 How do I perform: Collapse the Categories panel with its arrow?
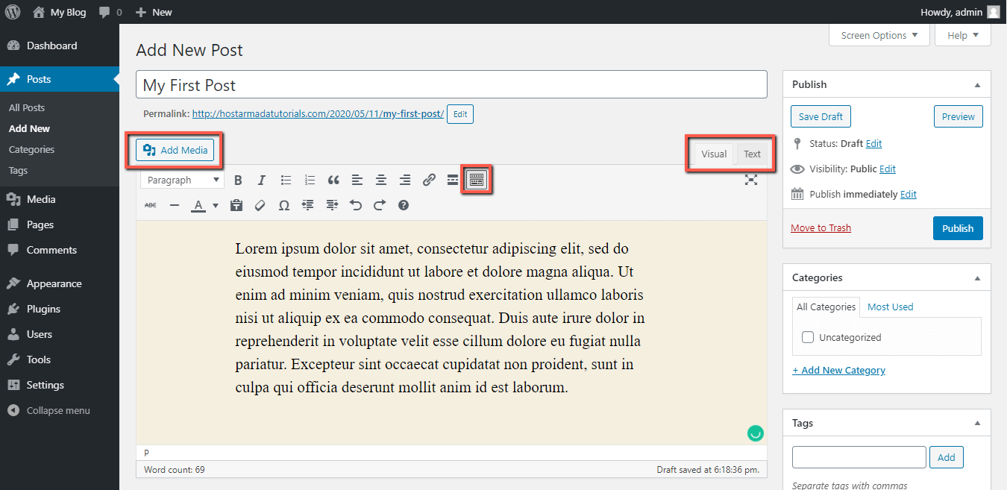click(x=977, y=278)
